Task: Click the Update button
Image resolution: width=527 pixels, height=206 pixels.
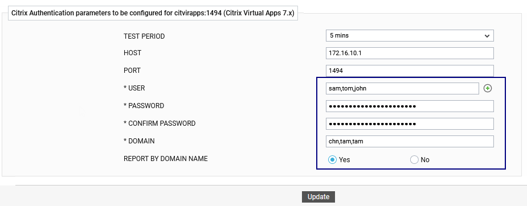Action: coord(318,197)
